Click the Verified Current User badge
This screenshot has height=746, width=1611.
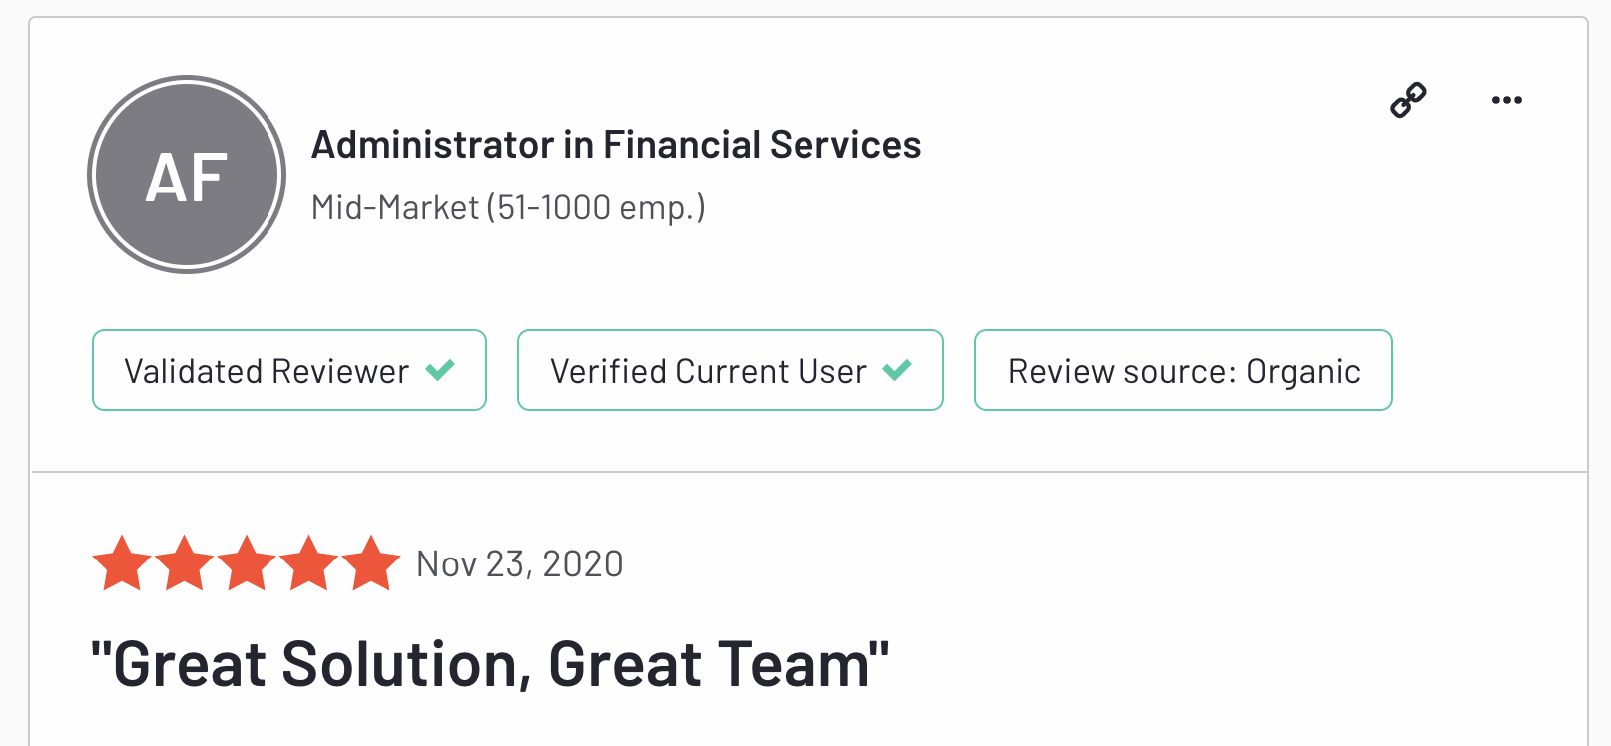(730, 370)
